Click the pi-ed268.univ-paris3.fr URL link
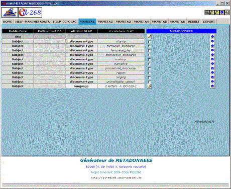231x189 pixels. [116, 178]
